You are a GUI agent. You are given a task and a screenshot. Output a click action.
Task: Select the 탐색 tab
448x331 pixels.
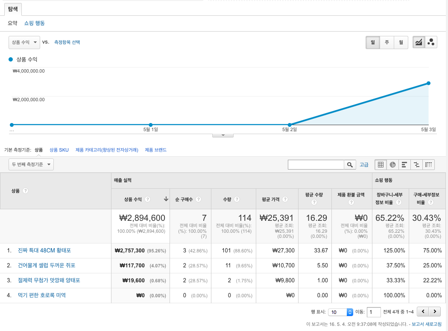(x=13, y=9)
